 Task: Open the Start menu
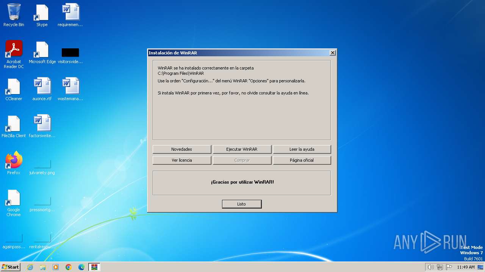10,267
